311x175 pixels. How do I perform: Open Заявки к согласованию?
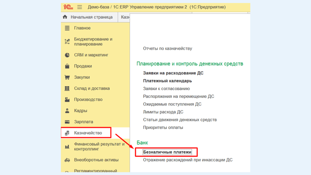coord(166,89)
